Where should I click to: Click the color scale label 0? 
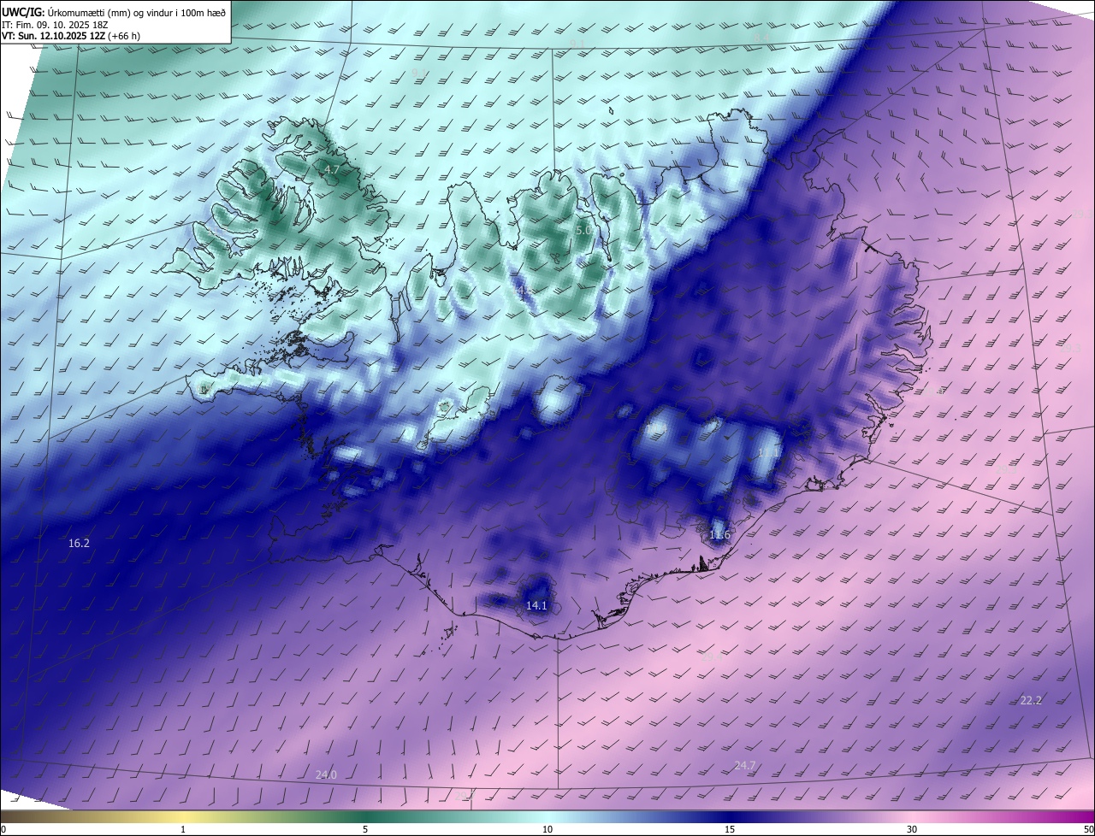point(3,829)
